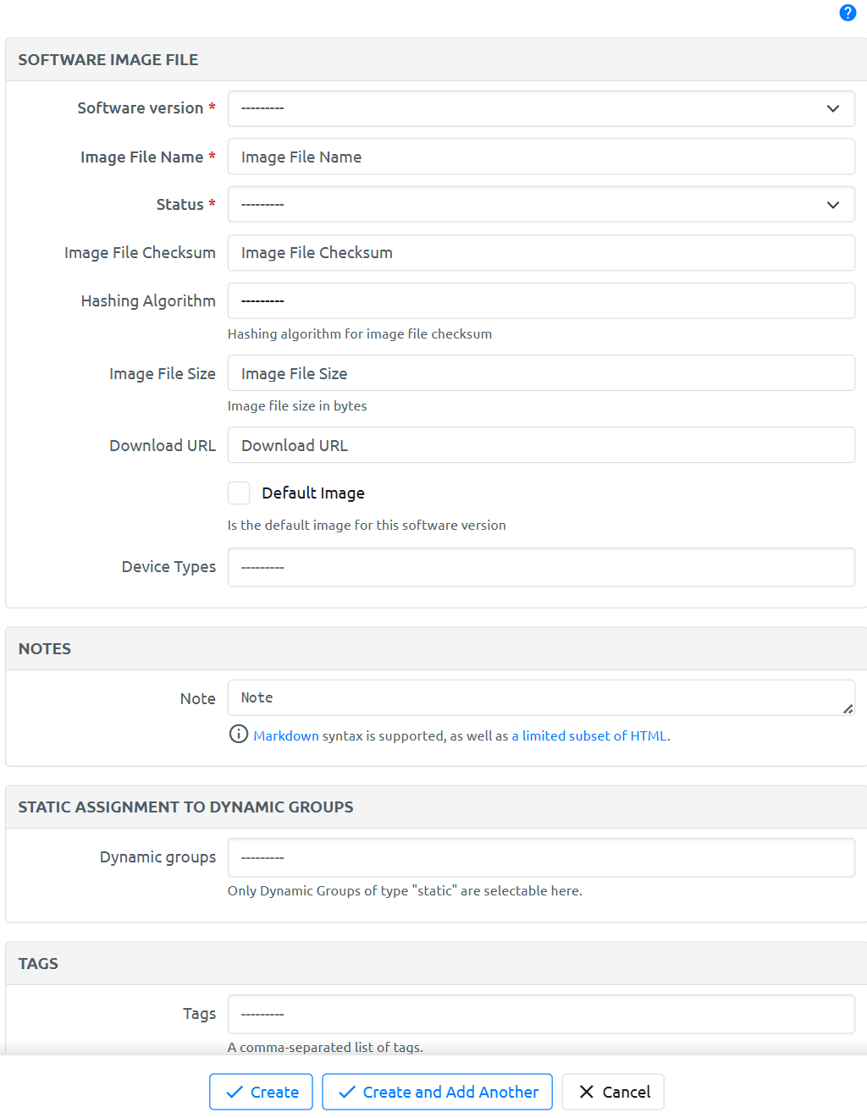867x1118 pixels.
Task: Click the Create button
Action: tap(261, 1092)
